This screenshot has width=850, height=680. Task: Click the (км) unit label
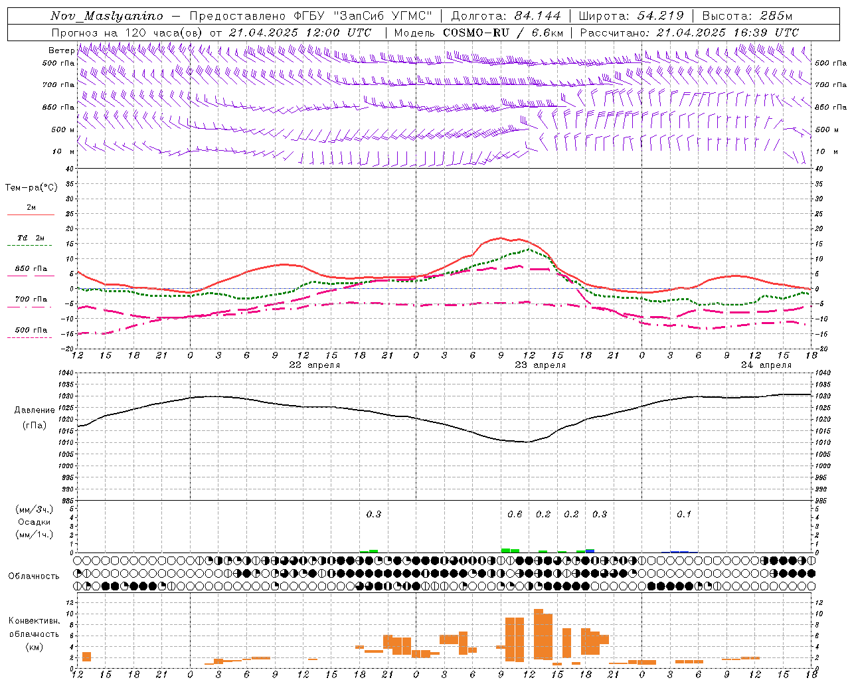35,647
